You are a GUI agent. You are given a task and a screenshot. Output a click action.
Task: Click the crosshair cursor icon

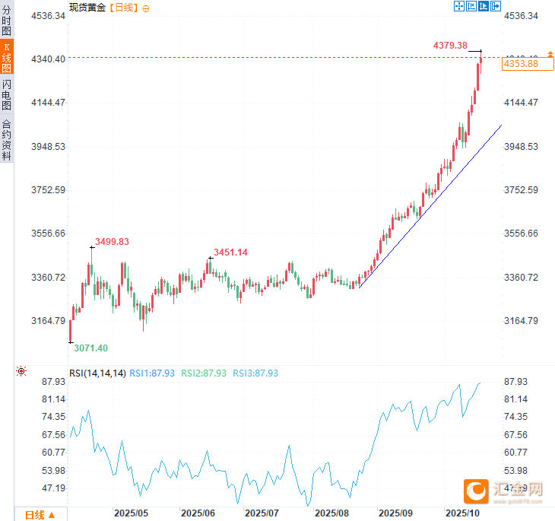click(x=459, y=7)
